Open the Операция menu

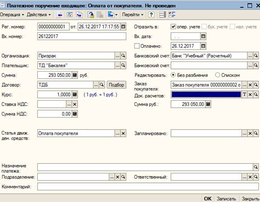point(12,15)
